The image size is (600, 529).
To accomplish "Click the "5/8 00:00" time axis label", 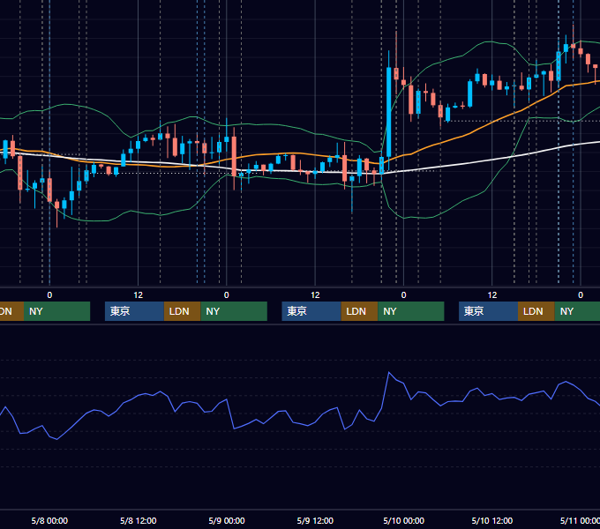I will (49, 520).
